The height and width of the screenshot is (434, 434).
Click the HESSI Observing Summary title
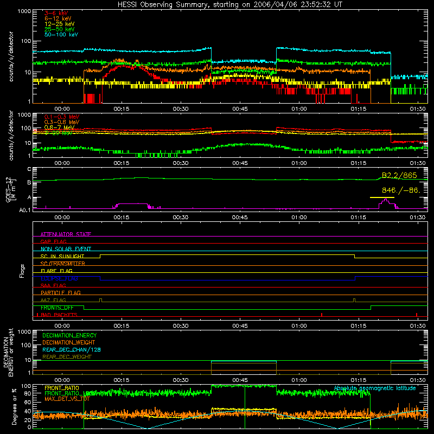[x=230, y=4]
